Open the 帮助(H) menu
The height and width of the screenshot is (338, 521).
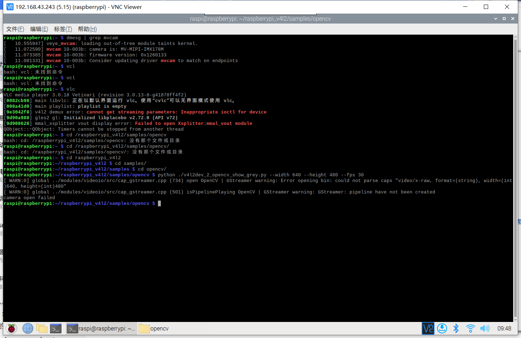click(87, 29)
